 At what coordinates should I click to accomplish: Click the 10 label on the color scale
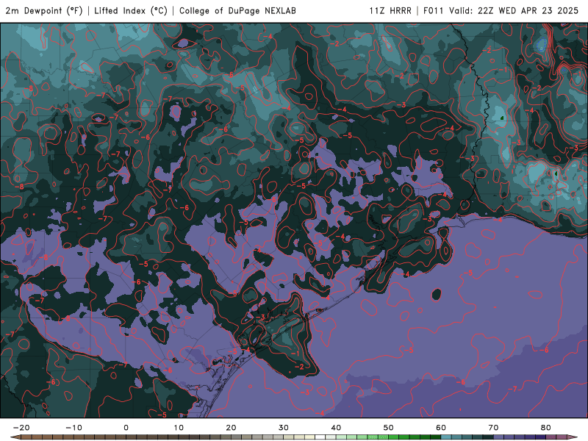[179, 428]
